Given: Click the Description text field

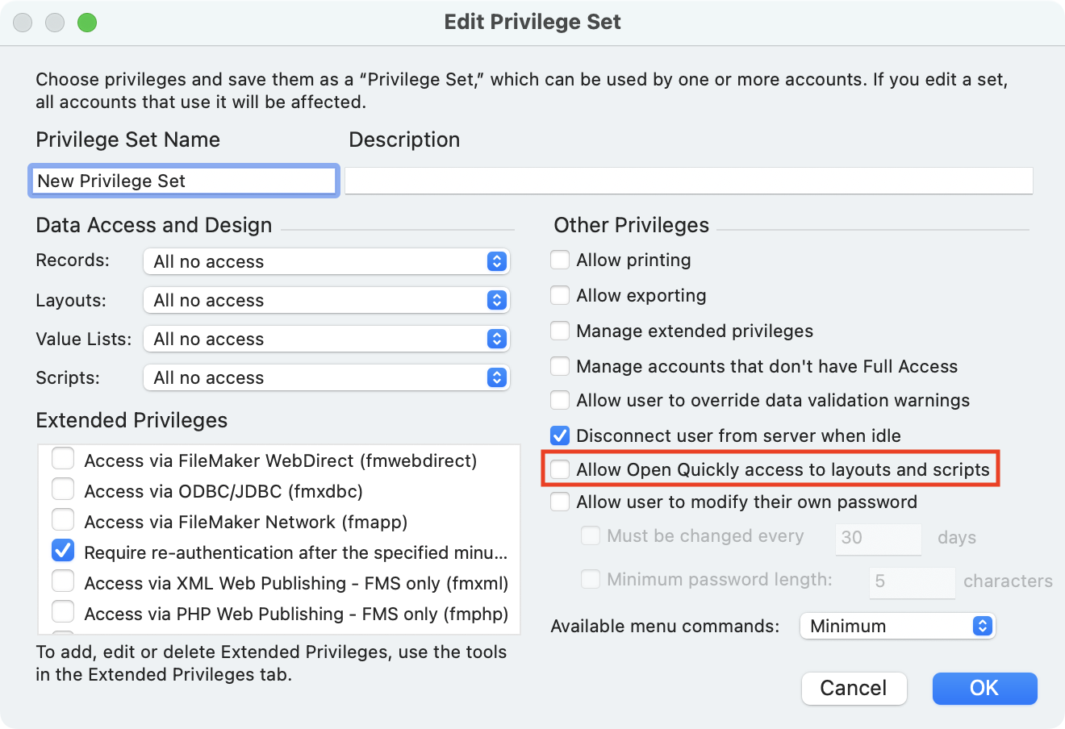Looking at the screenshot, I should pos(688,181).
